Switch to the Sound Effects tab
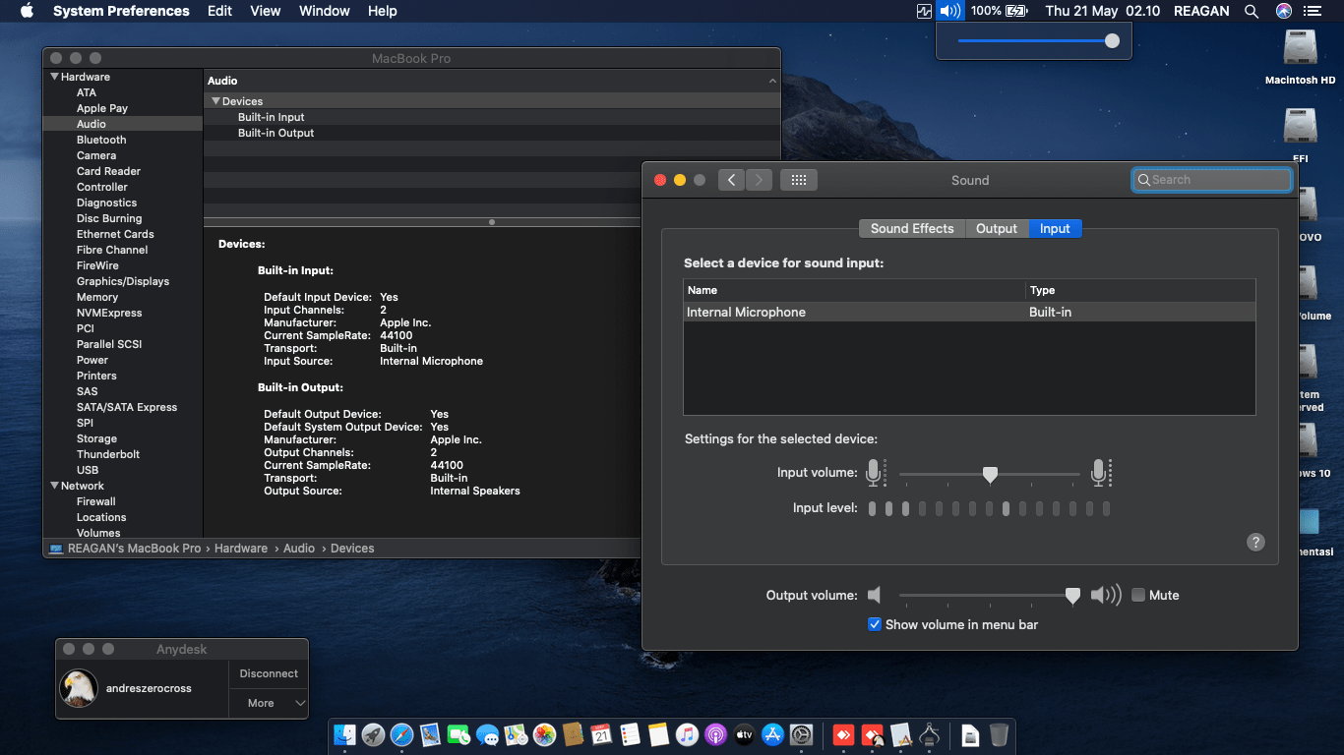Screen dimensions: 1344x755 click(912, 228)
